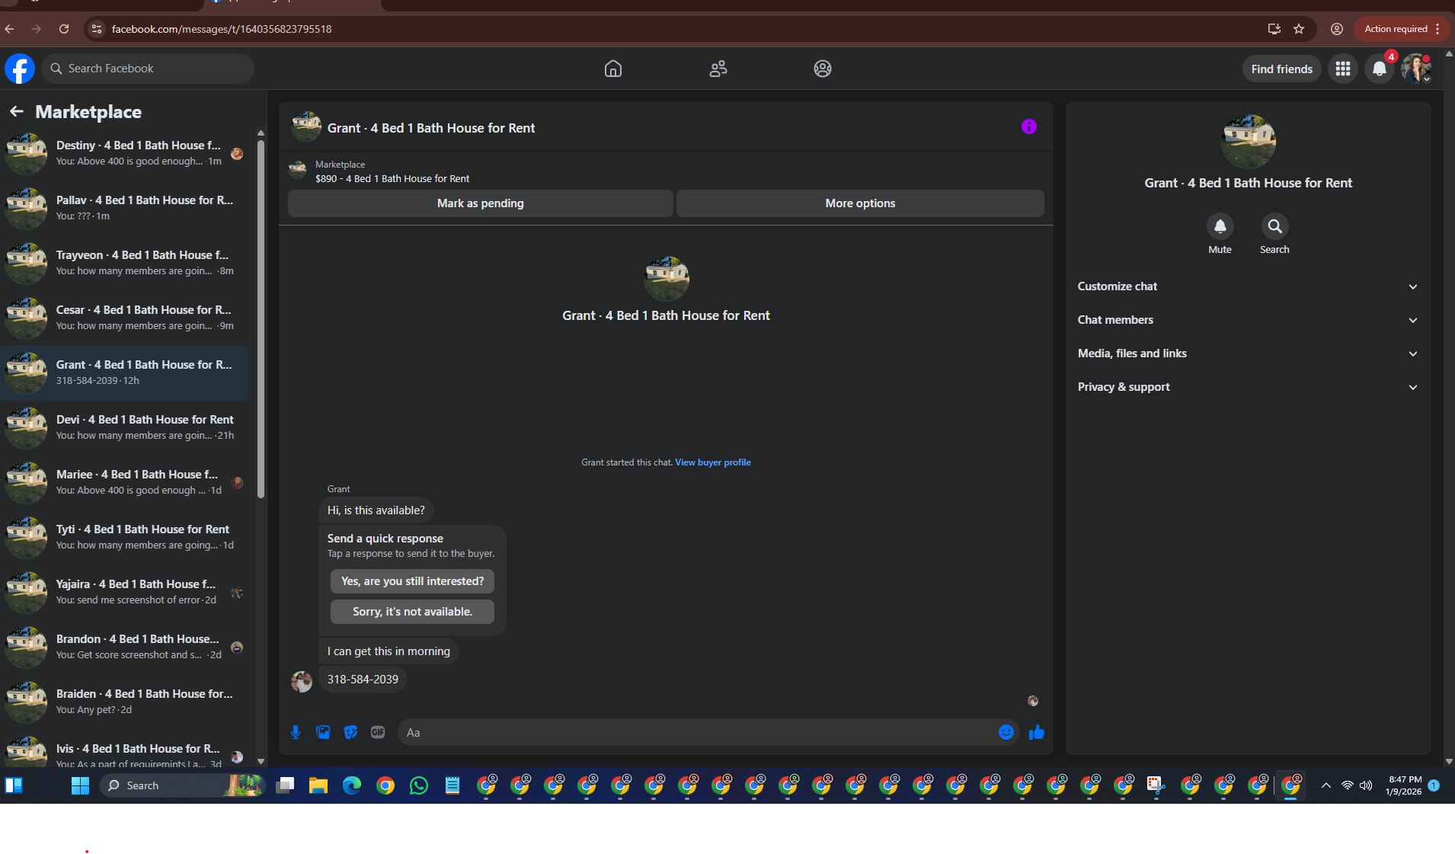Viewport: 1455px width, 854px height.
Task: Open account profile picture menu
Action: coord(1416,69)
